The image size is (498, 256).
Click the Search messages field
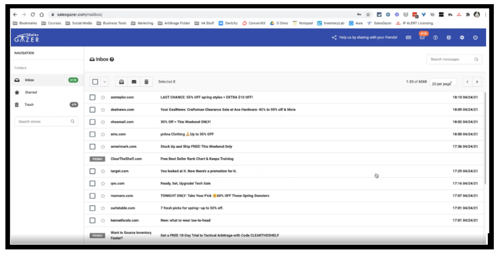454,59
